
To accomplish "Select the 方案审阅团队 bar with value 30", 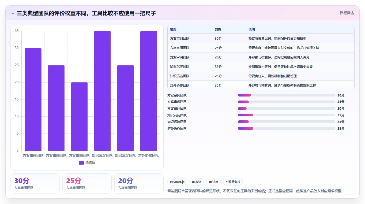I will pos(33,99).
